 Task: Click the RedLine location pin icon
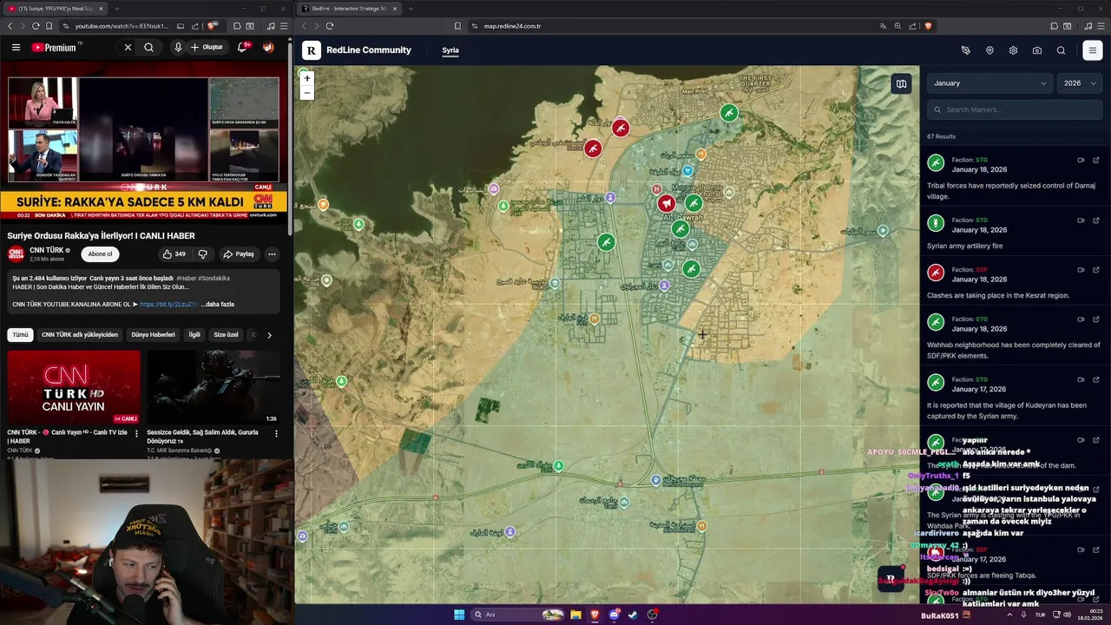(x=989, y=50)
